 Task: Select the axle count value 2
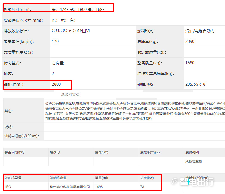pos(53,74)
